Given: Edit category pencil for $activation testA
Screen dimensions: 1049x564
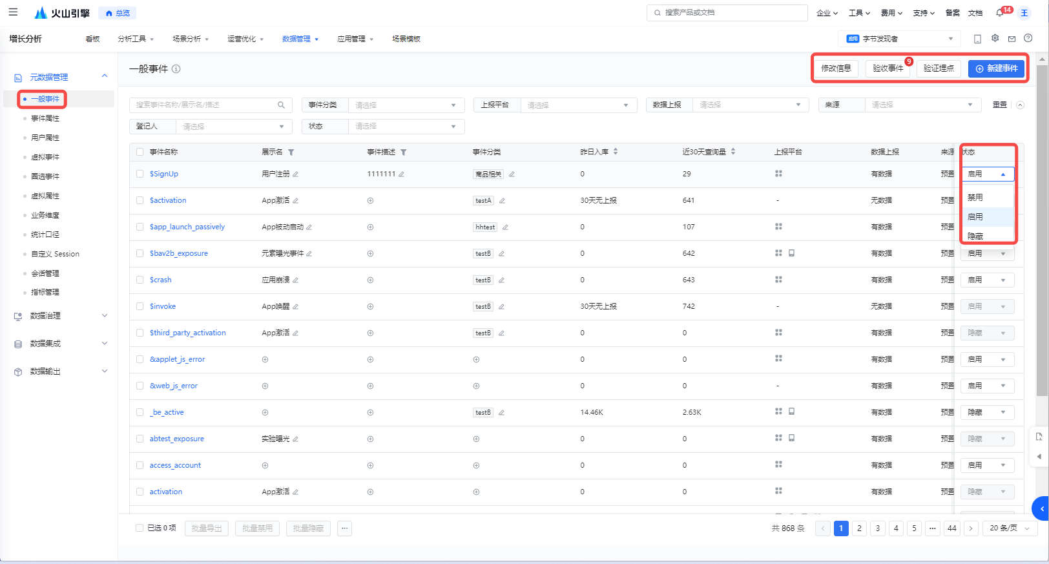Looking at the screenshot, I should [502, 201].
